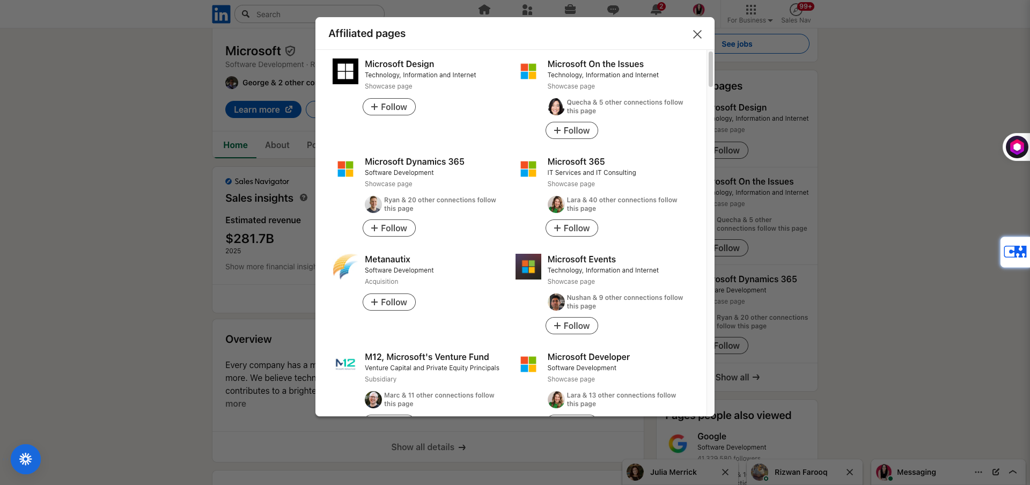Click Nushan's connection avatar
The height and width of the screenshot is (485, 1030).
point(556,302)
